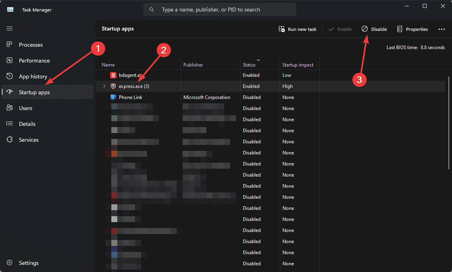Image resolution: width=452 pixels, height=272 pixels.
Task: Click the Startup apps page heading
Action: pos(118,29)
